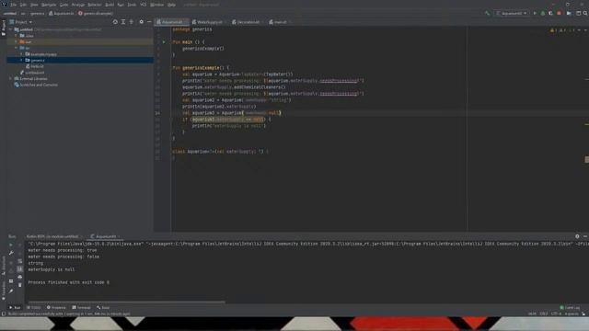
Task: Click the clear all trash icon
Action: (20, 285)
